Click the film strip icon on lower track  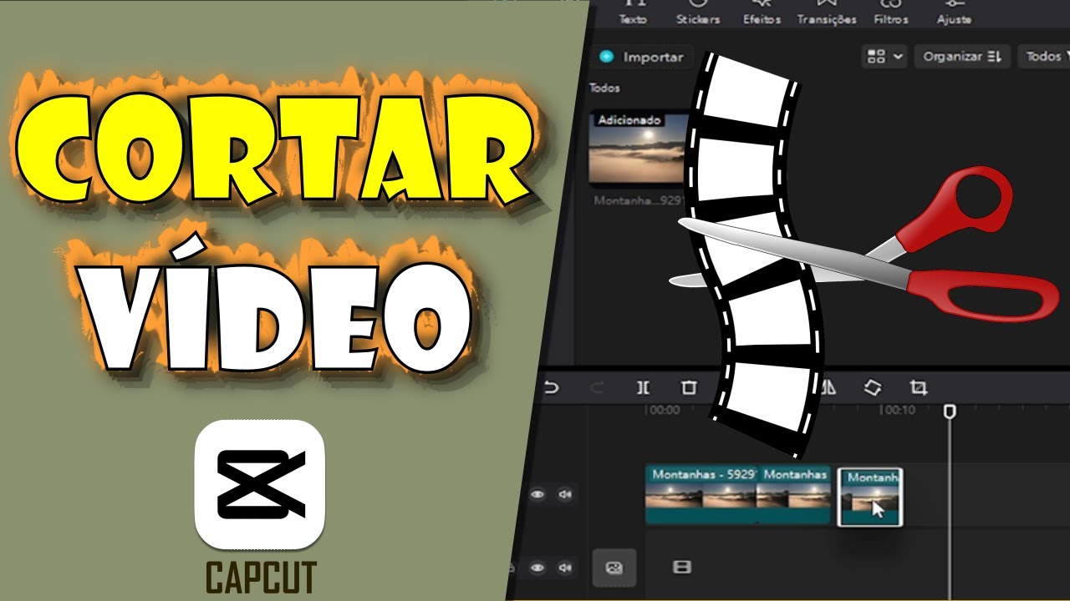point(682,568)
